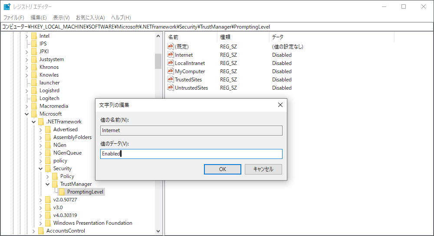Click the Registry Editor app icon in title bar
This screenshot has height=236, width=434.
click(x=7, y=6)
